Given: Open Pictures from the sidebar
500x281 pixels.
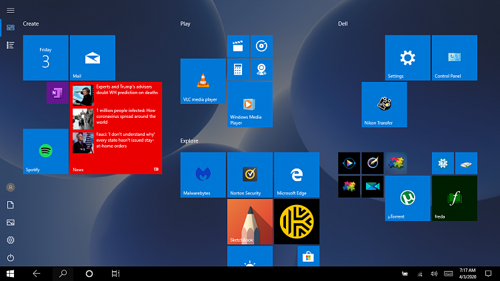Looking at the screenshot, I should click(x=11, y=222).
